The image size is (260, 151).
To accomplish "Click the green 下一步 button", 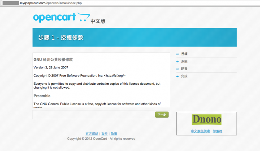I will point(162,114).
